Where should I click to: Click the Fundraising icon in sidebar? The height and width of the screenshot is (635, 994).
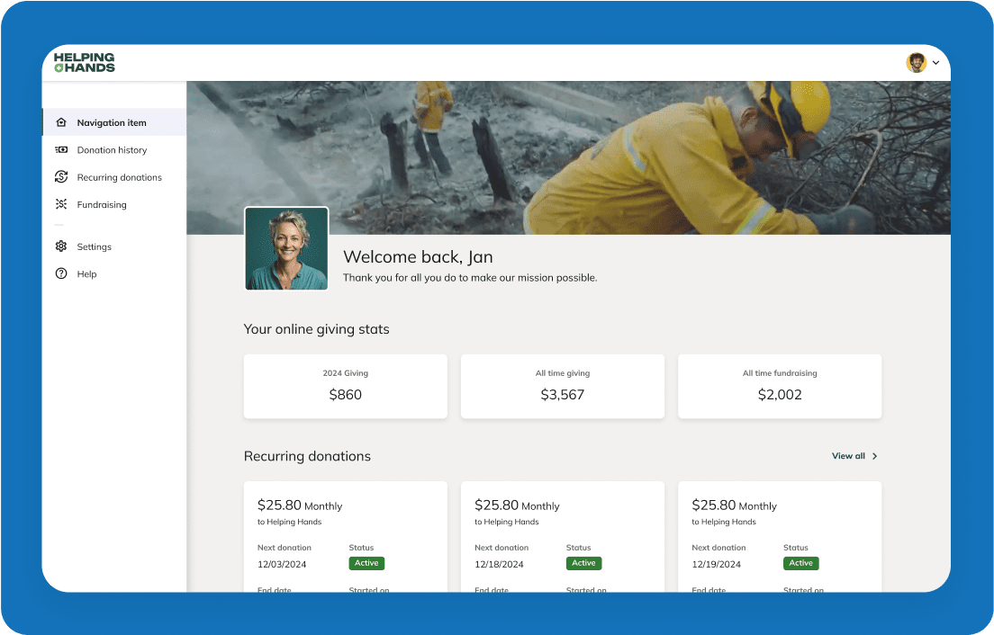(x=61, y=204)
